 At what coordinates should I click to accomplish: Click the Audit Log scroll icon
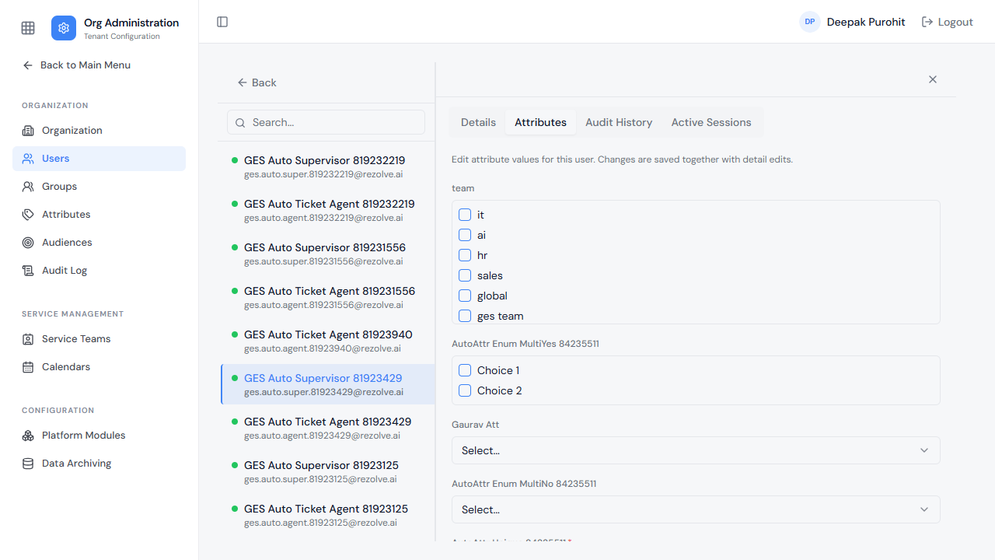[x=28, y=271]
